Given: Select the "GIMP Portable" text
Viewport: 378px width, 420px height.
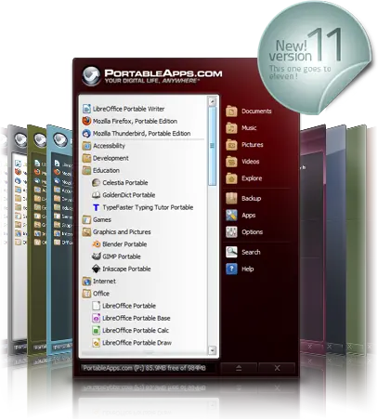Looking at the screenshot, I should point(122,256).
